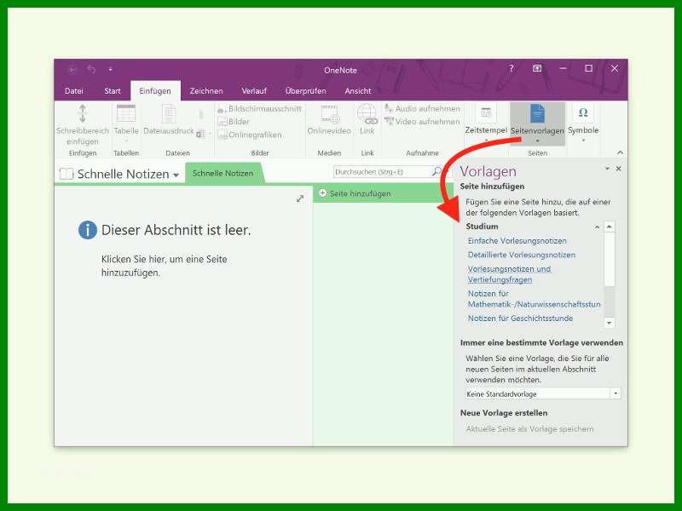Switch to the Zeichnen tab
Image resolution: width=682 pixels, height=511 pixels.
tap(206, 91)
